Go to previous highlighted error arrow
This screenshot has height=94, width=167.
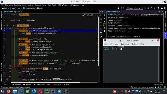pyautogui.click(x=95, y=15)
